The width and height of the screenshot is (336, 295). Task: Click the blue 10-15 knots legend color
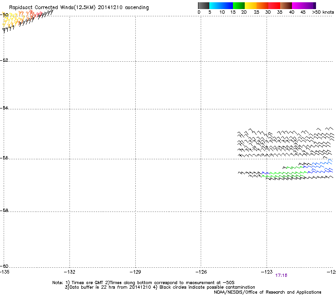pyautogui.click(x=227, y=5)
